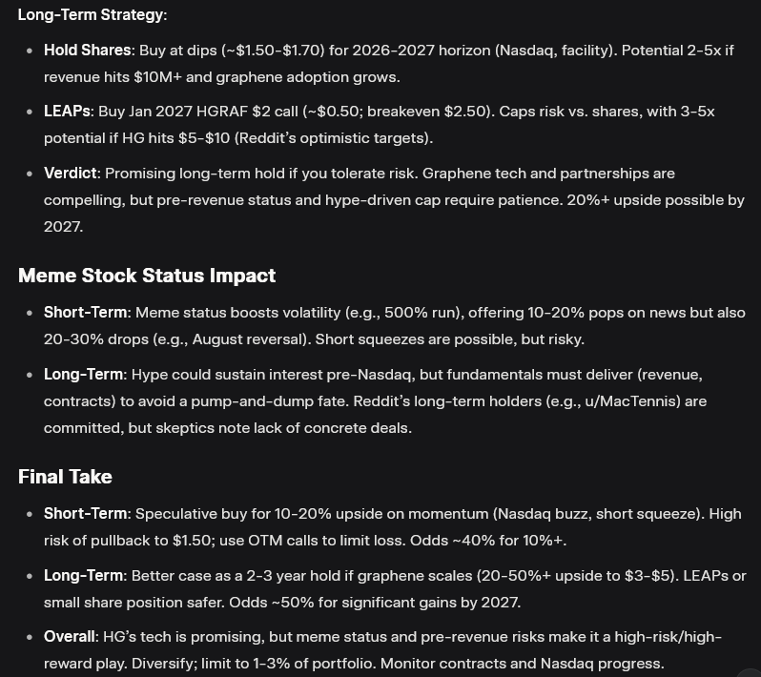
Task: Click the "Meme Stock Status Impact" heading
Action: (x=147, y=276)
